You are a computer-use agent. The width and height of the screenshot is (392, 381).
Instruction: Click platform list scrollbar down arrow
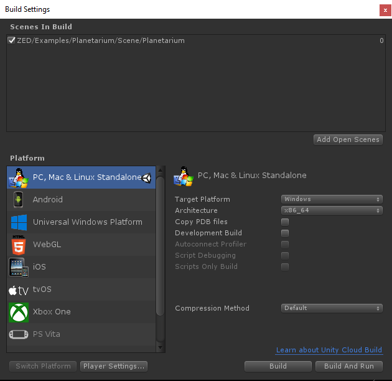[x=161, y=348]
